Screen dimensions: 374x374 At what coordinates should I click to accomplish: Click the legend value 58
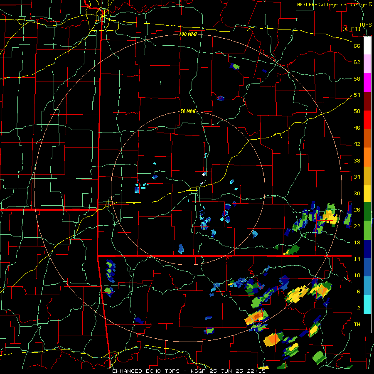[x=357, y=79]
